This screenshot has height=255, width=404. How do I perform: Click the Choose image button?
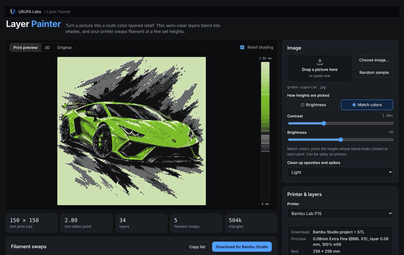(374, 60)
